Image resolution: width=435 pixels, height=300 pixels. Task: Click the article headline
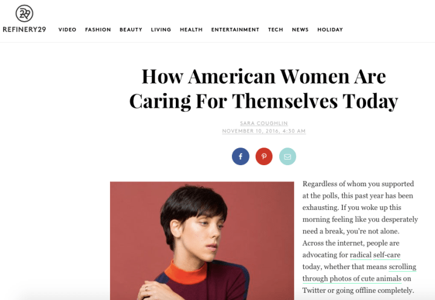(x=263, y=88)
